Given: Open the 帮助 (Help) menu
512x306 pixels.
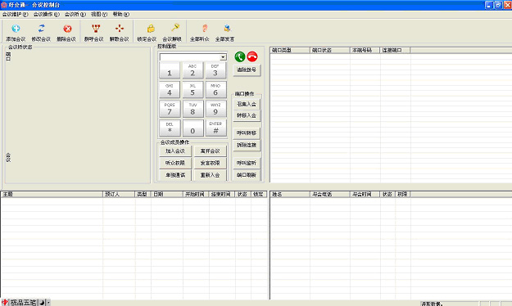Looking at the screenshot, I should pyautogui.click(x=120, y=15).
